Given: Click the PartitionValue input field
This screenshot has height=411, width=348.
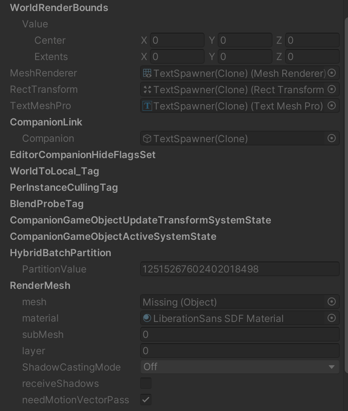Looking at the screenshot, I should 240,269.
